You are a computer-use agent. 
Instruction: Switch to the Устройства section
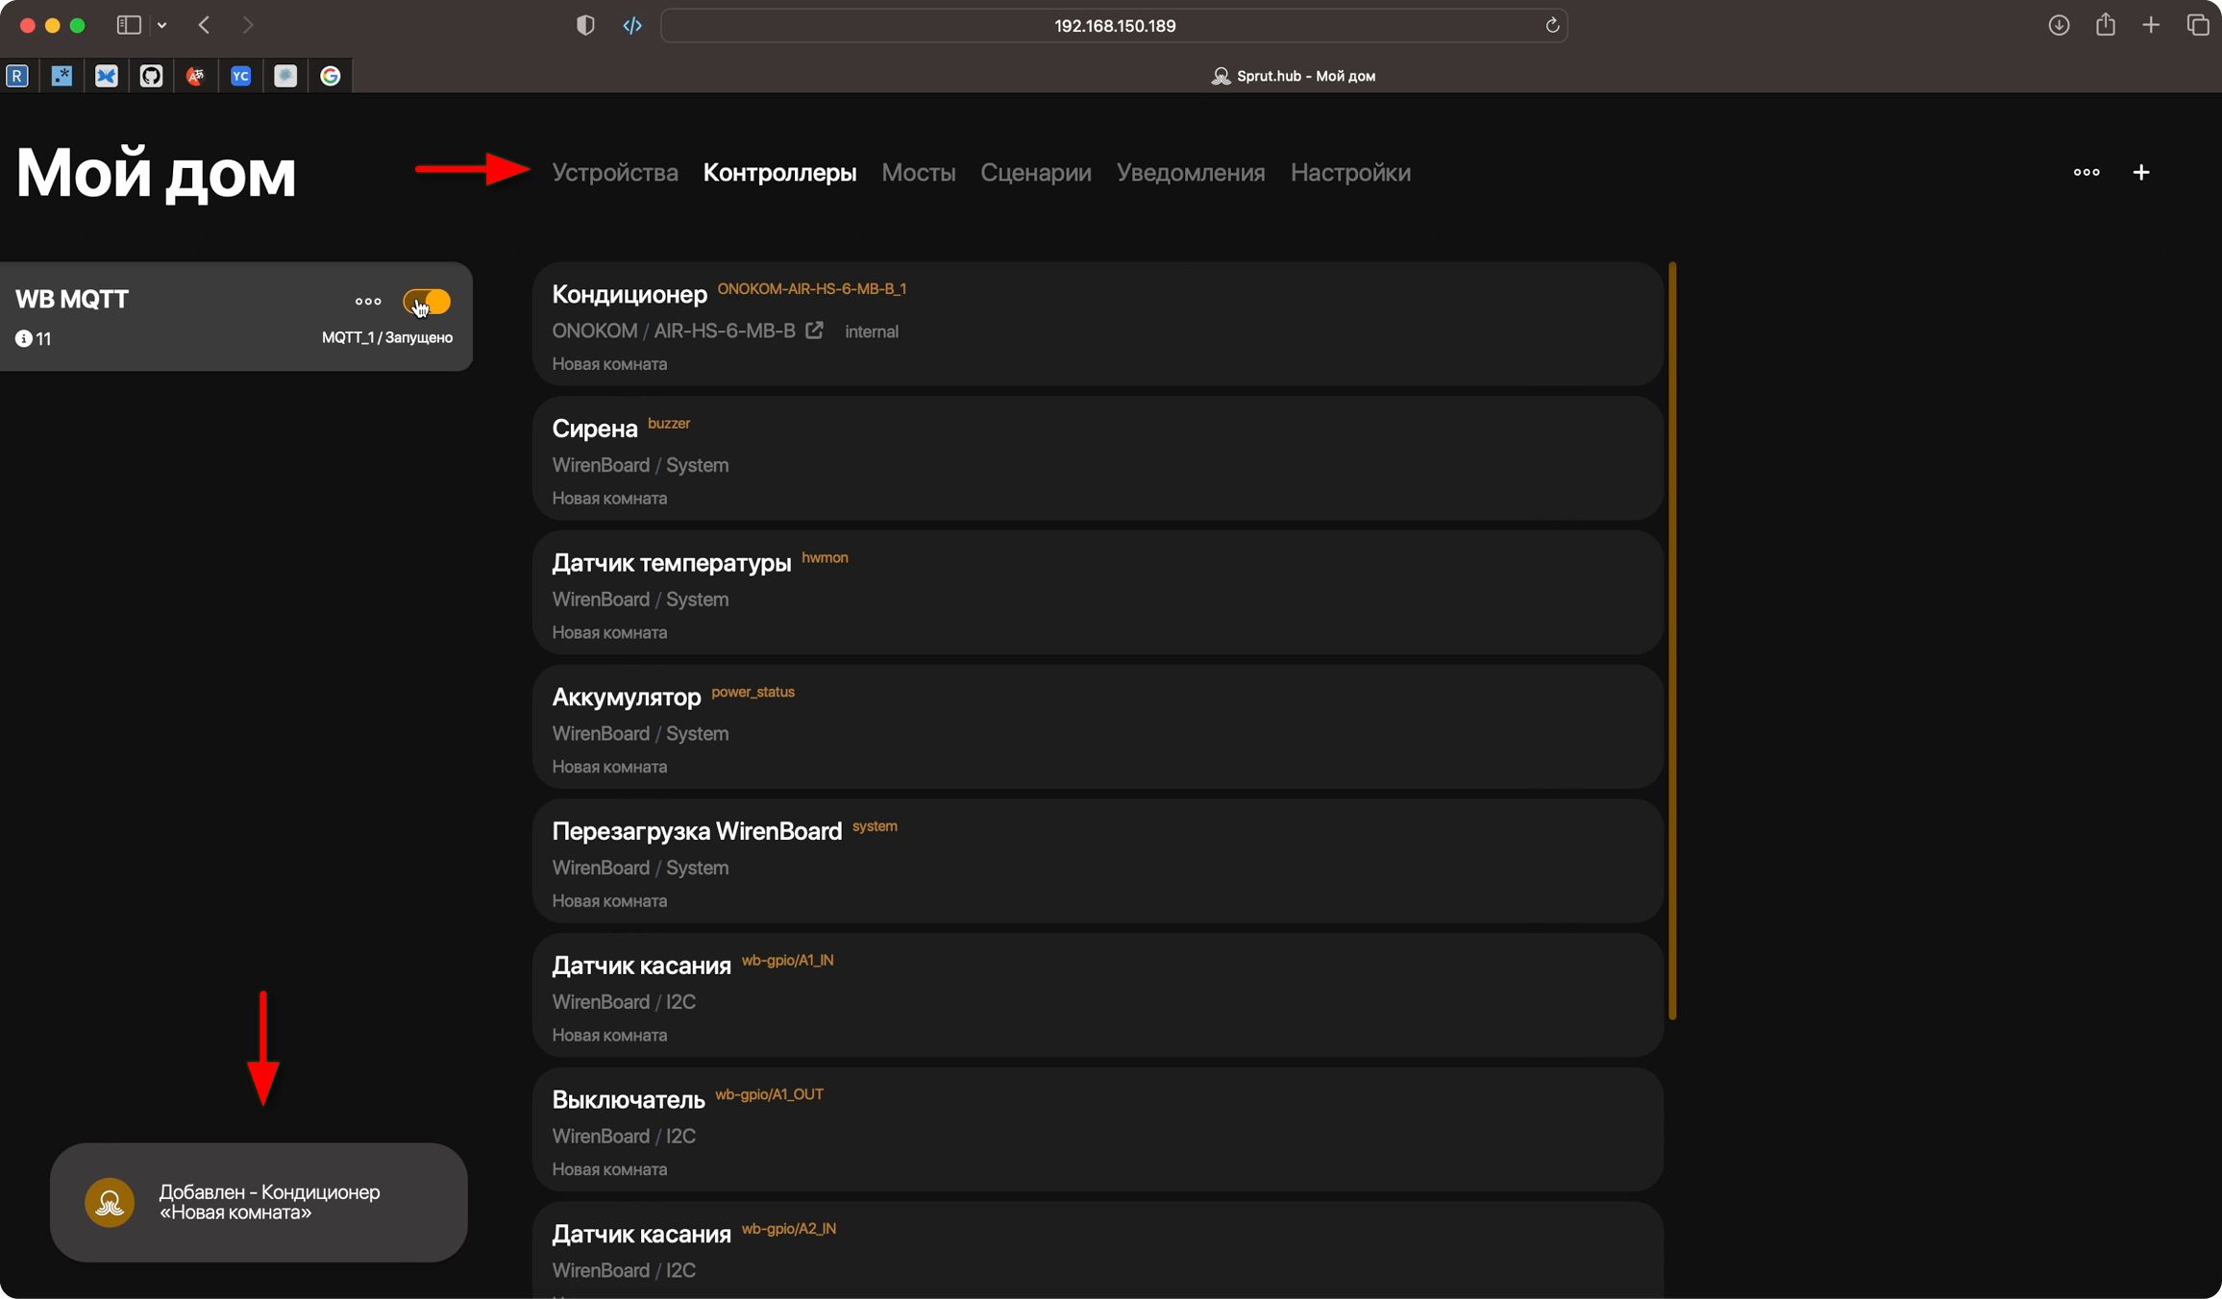pyautogui.click(x=615, y=172)
